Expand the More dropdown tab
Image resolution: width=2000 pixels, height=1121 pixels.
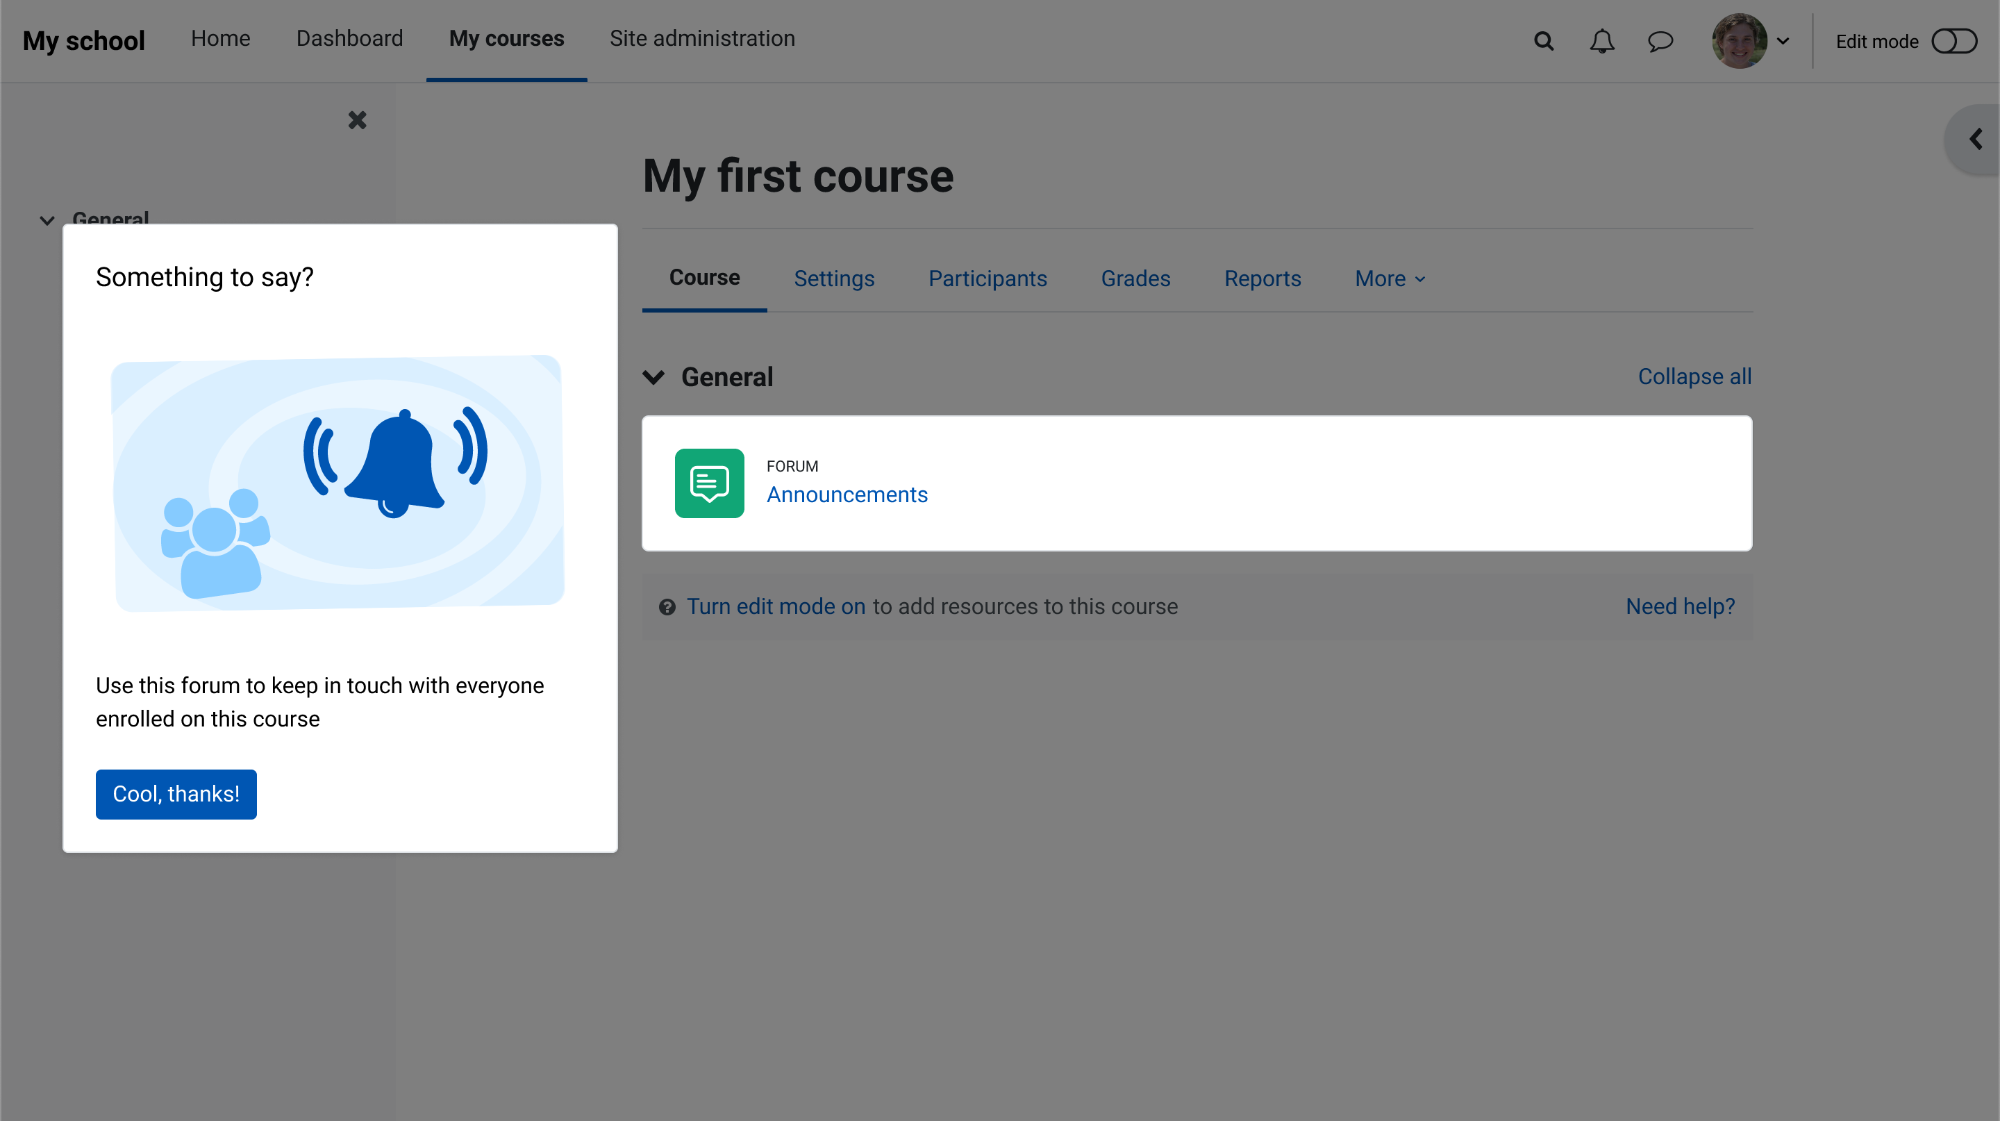1390,279
